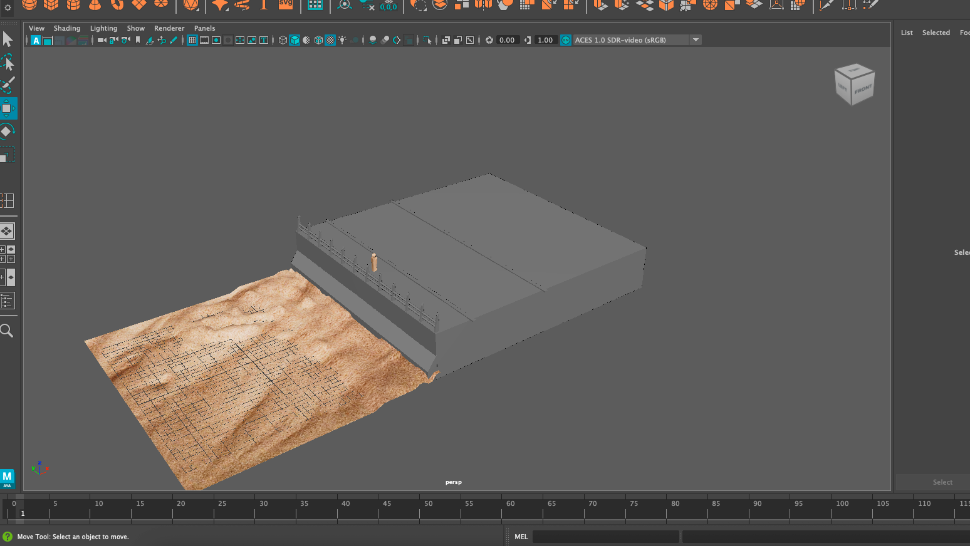Click the exposure reset icon

489,40
